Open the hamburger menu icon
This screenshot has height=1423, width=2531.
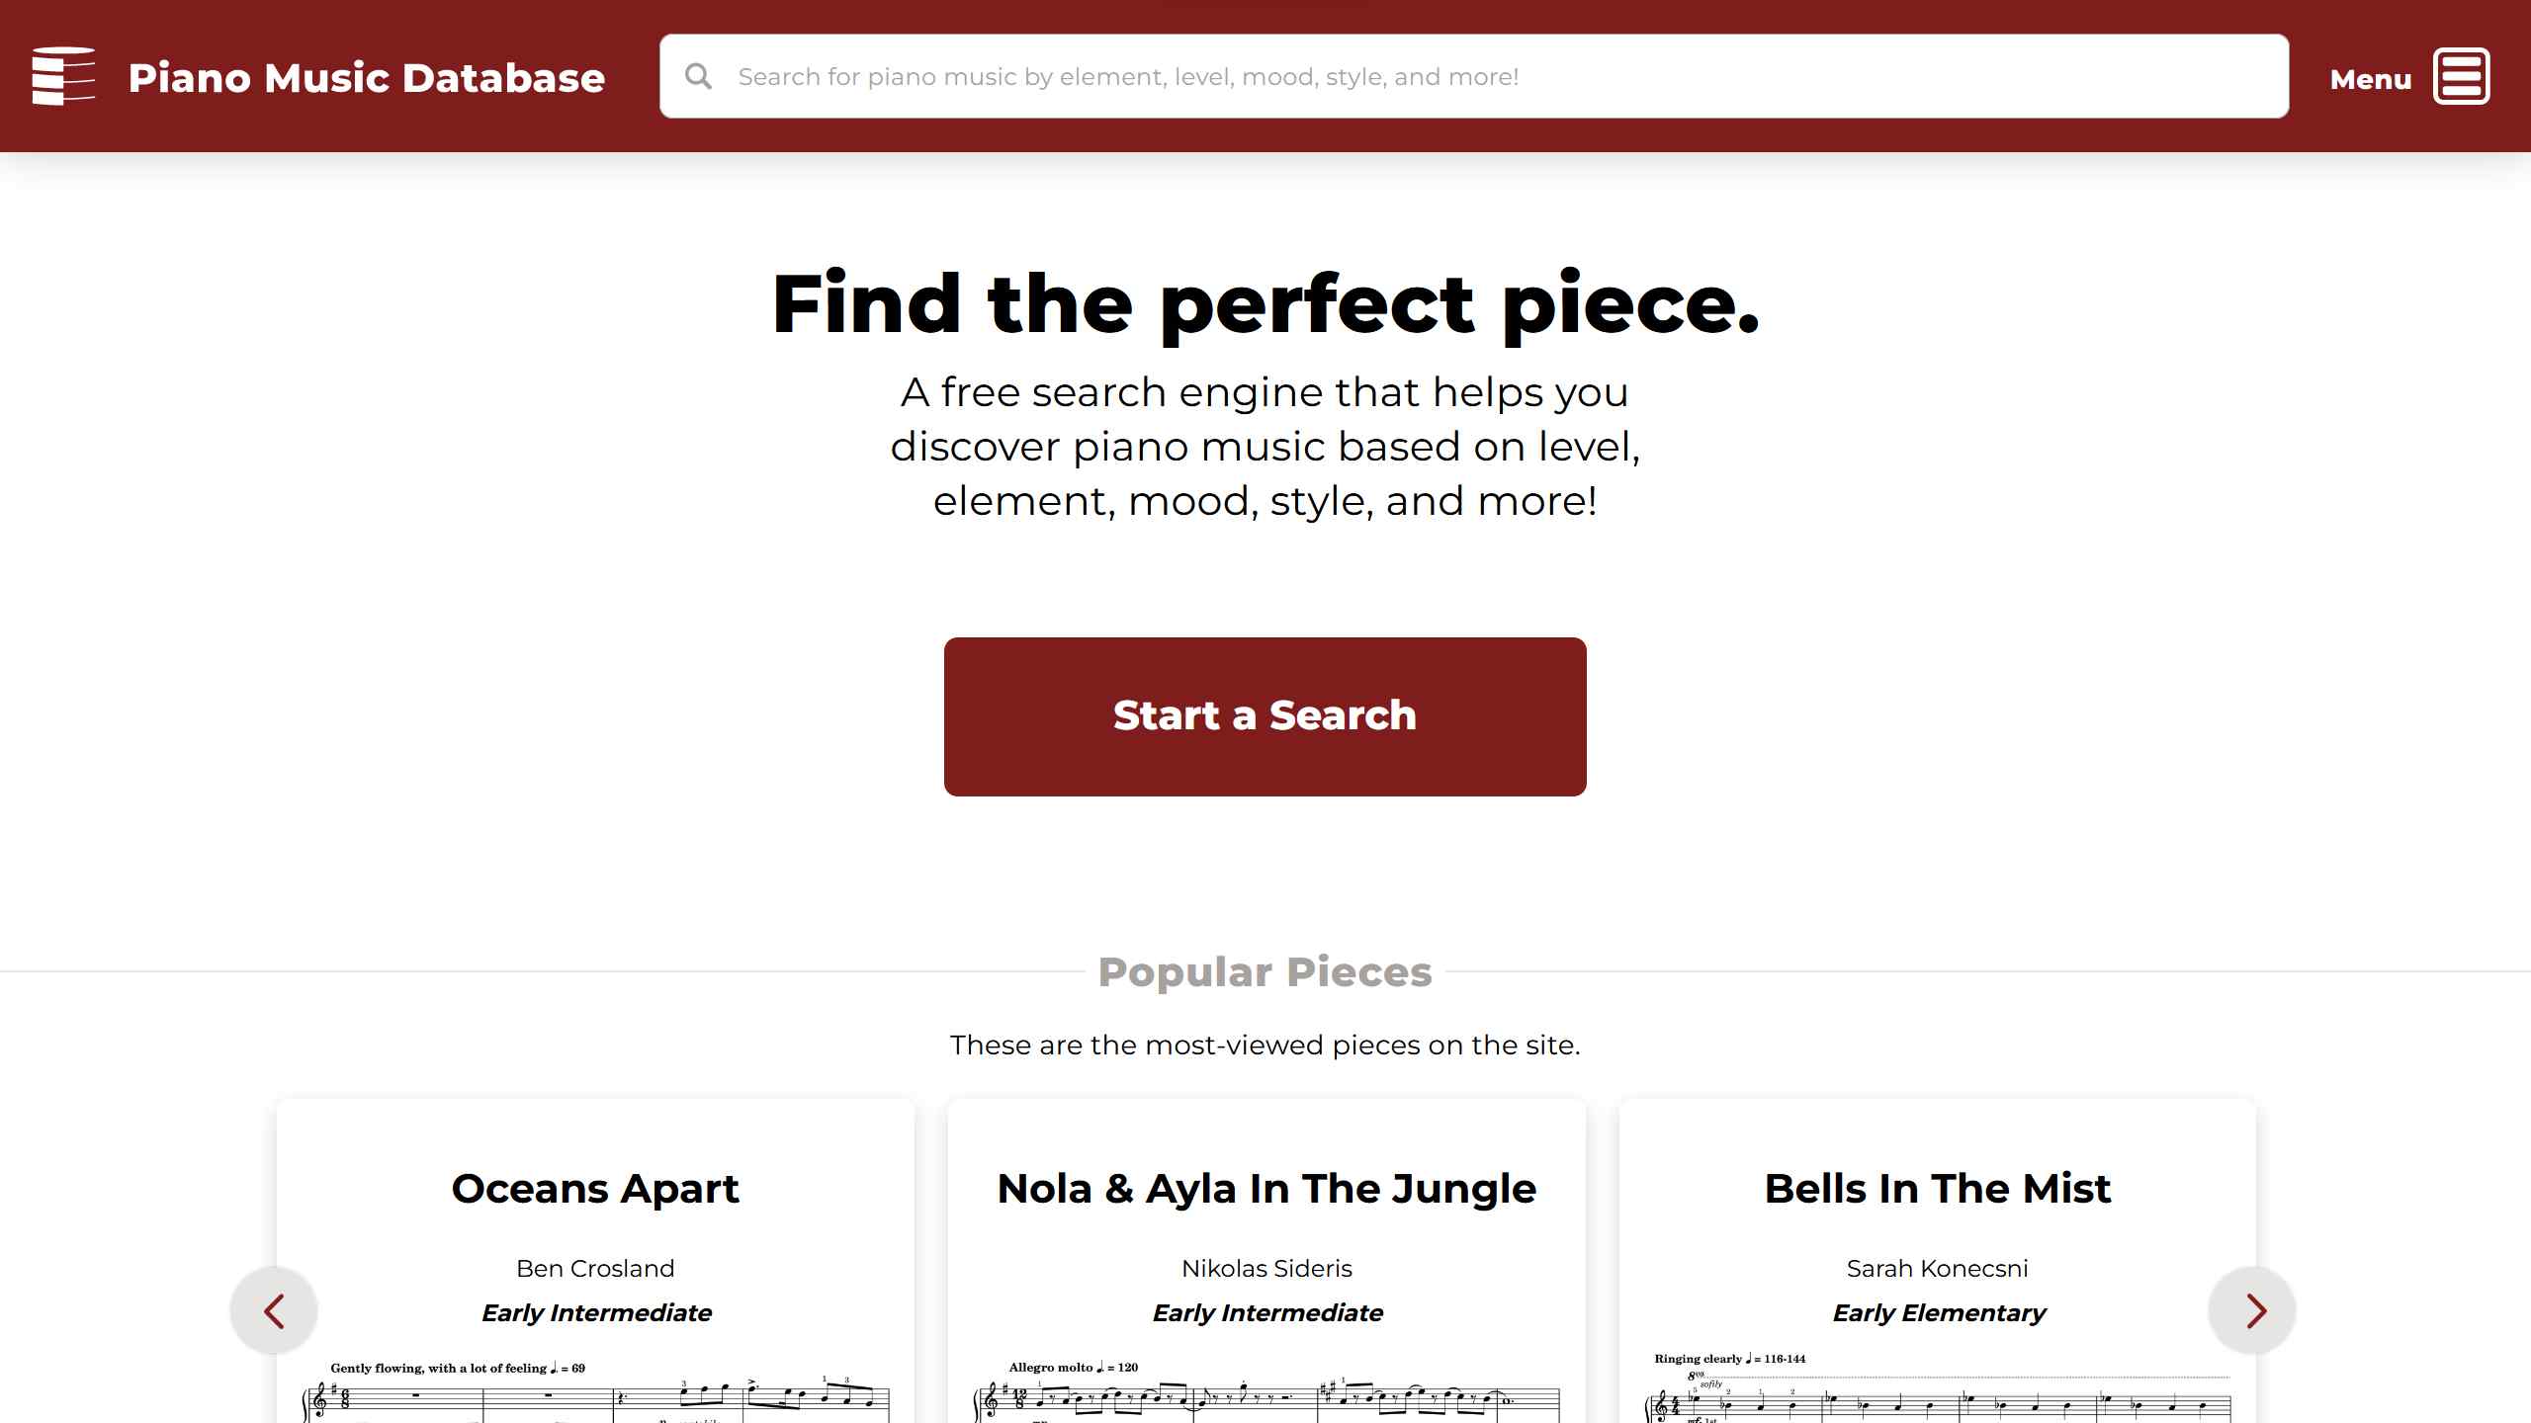tap(2461, 76)
